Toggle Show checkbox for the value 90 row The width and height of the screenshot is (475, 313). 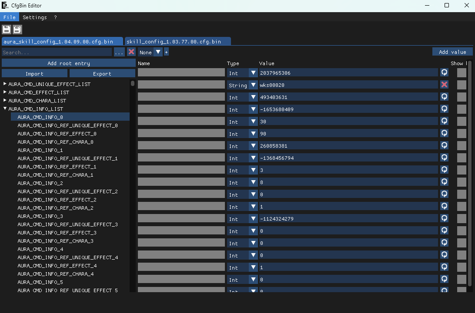[461, 133]
